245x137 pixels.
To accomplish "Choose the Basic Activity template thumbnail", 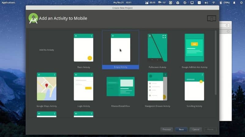I will pos(84,48).
